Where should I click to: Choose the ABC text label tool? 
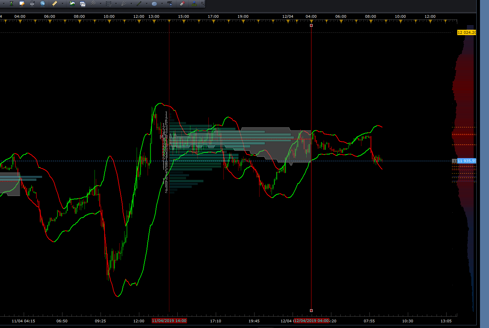(170, 3)
